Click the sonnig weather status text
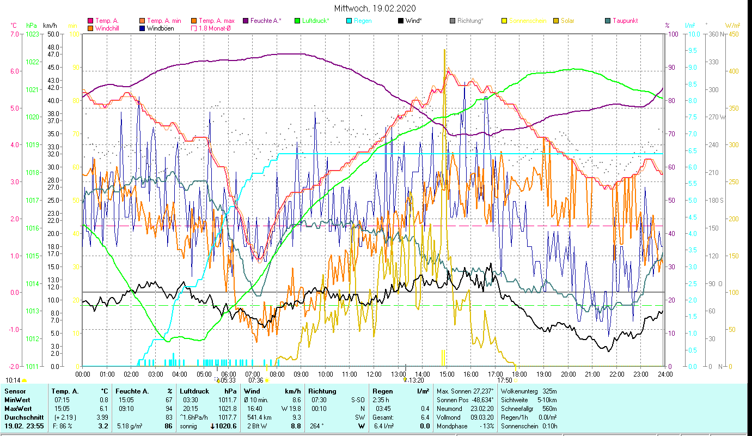The image size is (752, 436). click(x=188, y=426)
